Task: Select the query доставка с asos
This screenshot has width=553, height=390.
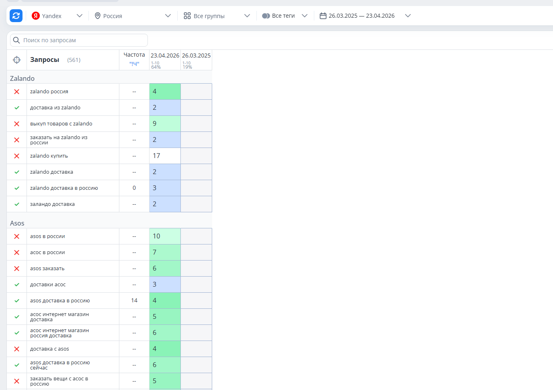Action: tap(49, 349)
